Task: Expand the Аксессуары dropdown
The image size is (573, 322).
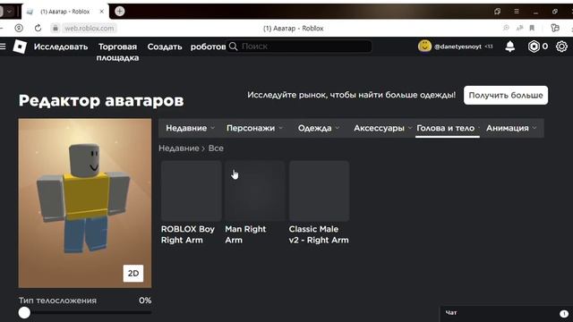Action: click(x=382, y=128)
